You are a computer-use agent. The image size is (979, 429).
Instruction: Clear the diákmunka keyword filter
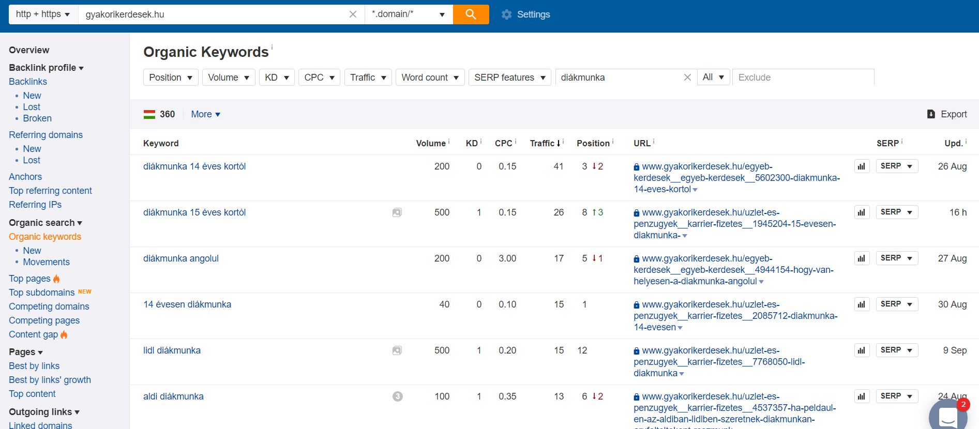point(687,78)
